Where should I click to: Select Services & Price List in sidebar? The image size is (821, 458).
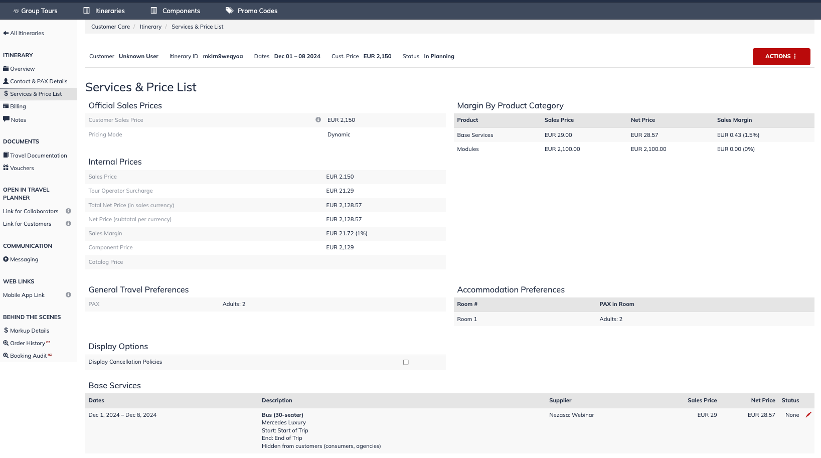click(x=39, y=94)
